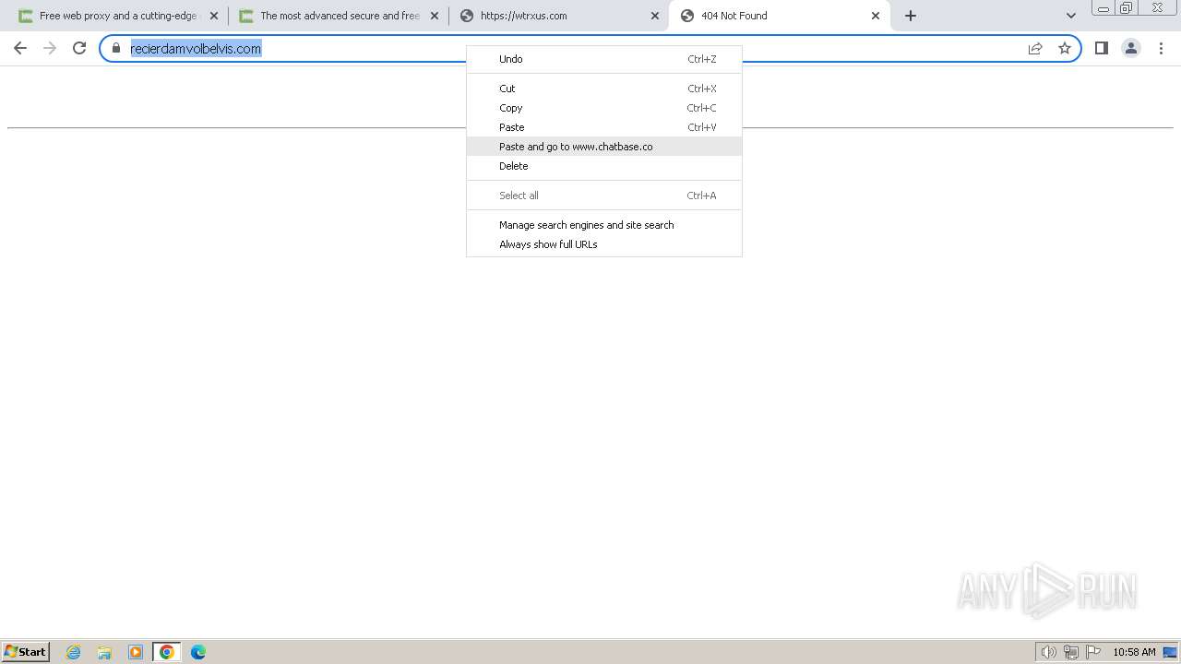Screen dimensions: 1181x664
Task: Restore down the browser window
Action: [1127, 7]
